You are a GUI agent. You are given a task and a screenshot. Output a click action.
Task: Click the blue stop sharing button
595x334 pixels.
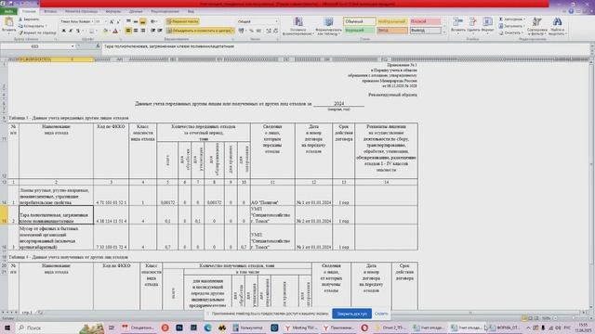pyautogui.click(x=351, y=314)
